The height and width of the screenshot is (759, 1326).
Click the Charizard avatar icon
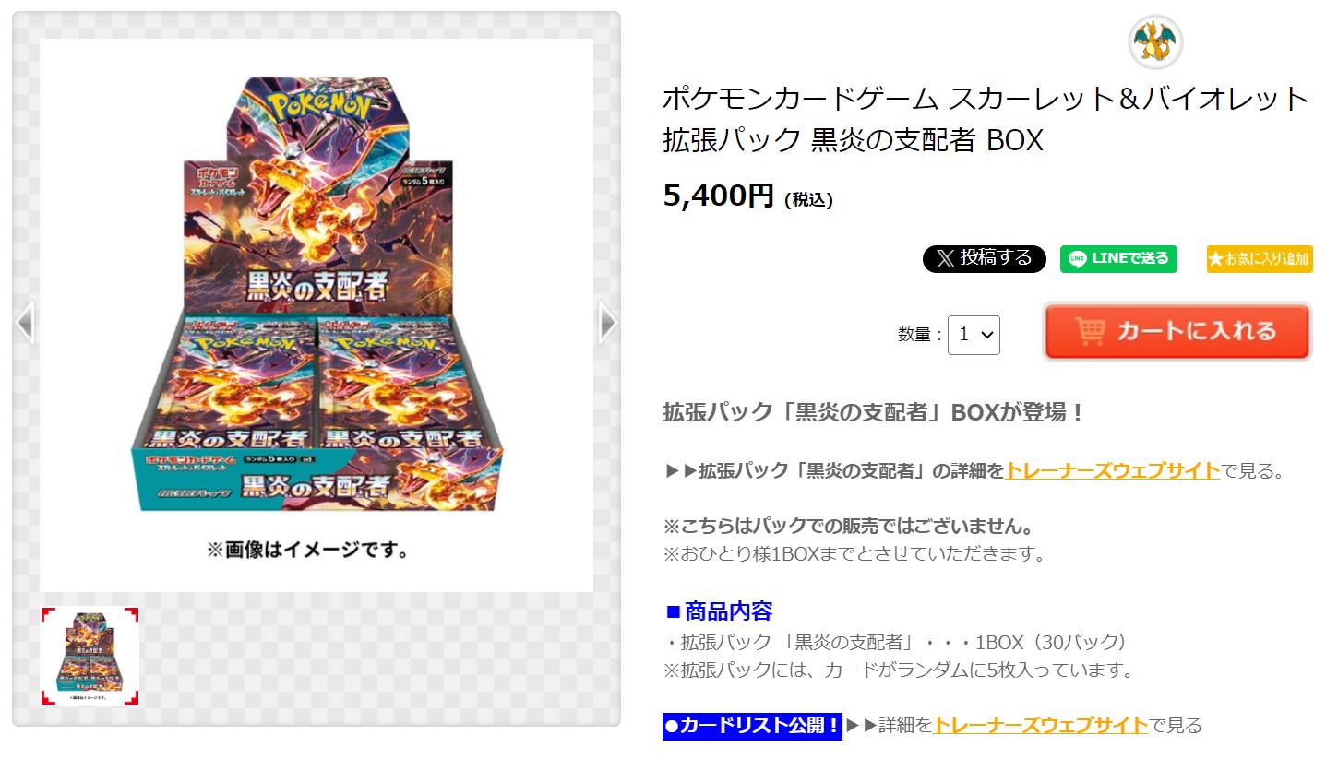(x=1155, y=42)
